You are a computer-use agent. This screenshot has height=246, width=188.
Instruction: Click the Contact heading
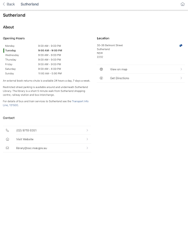coord(9,118)
